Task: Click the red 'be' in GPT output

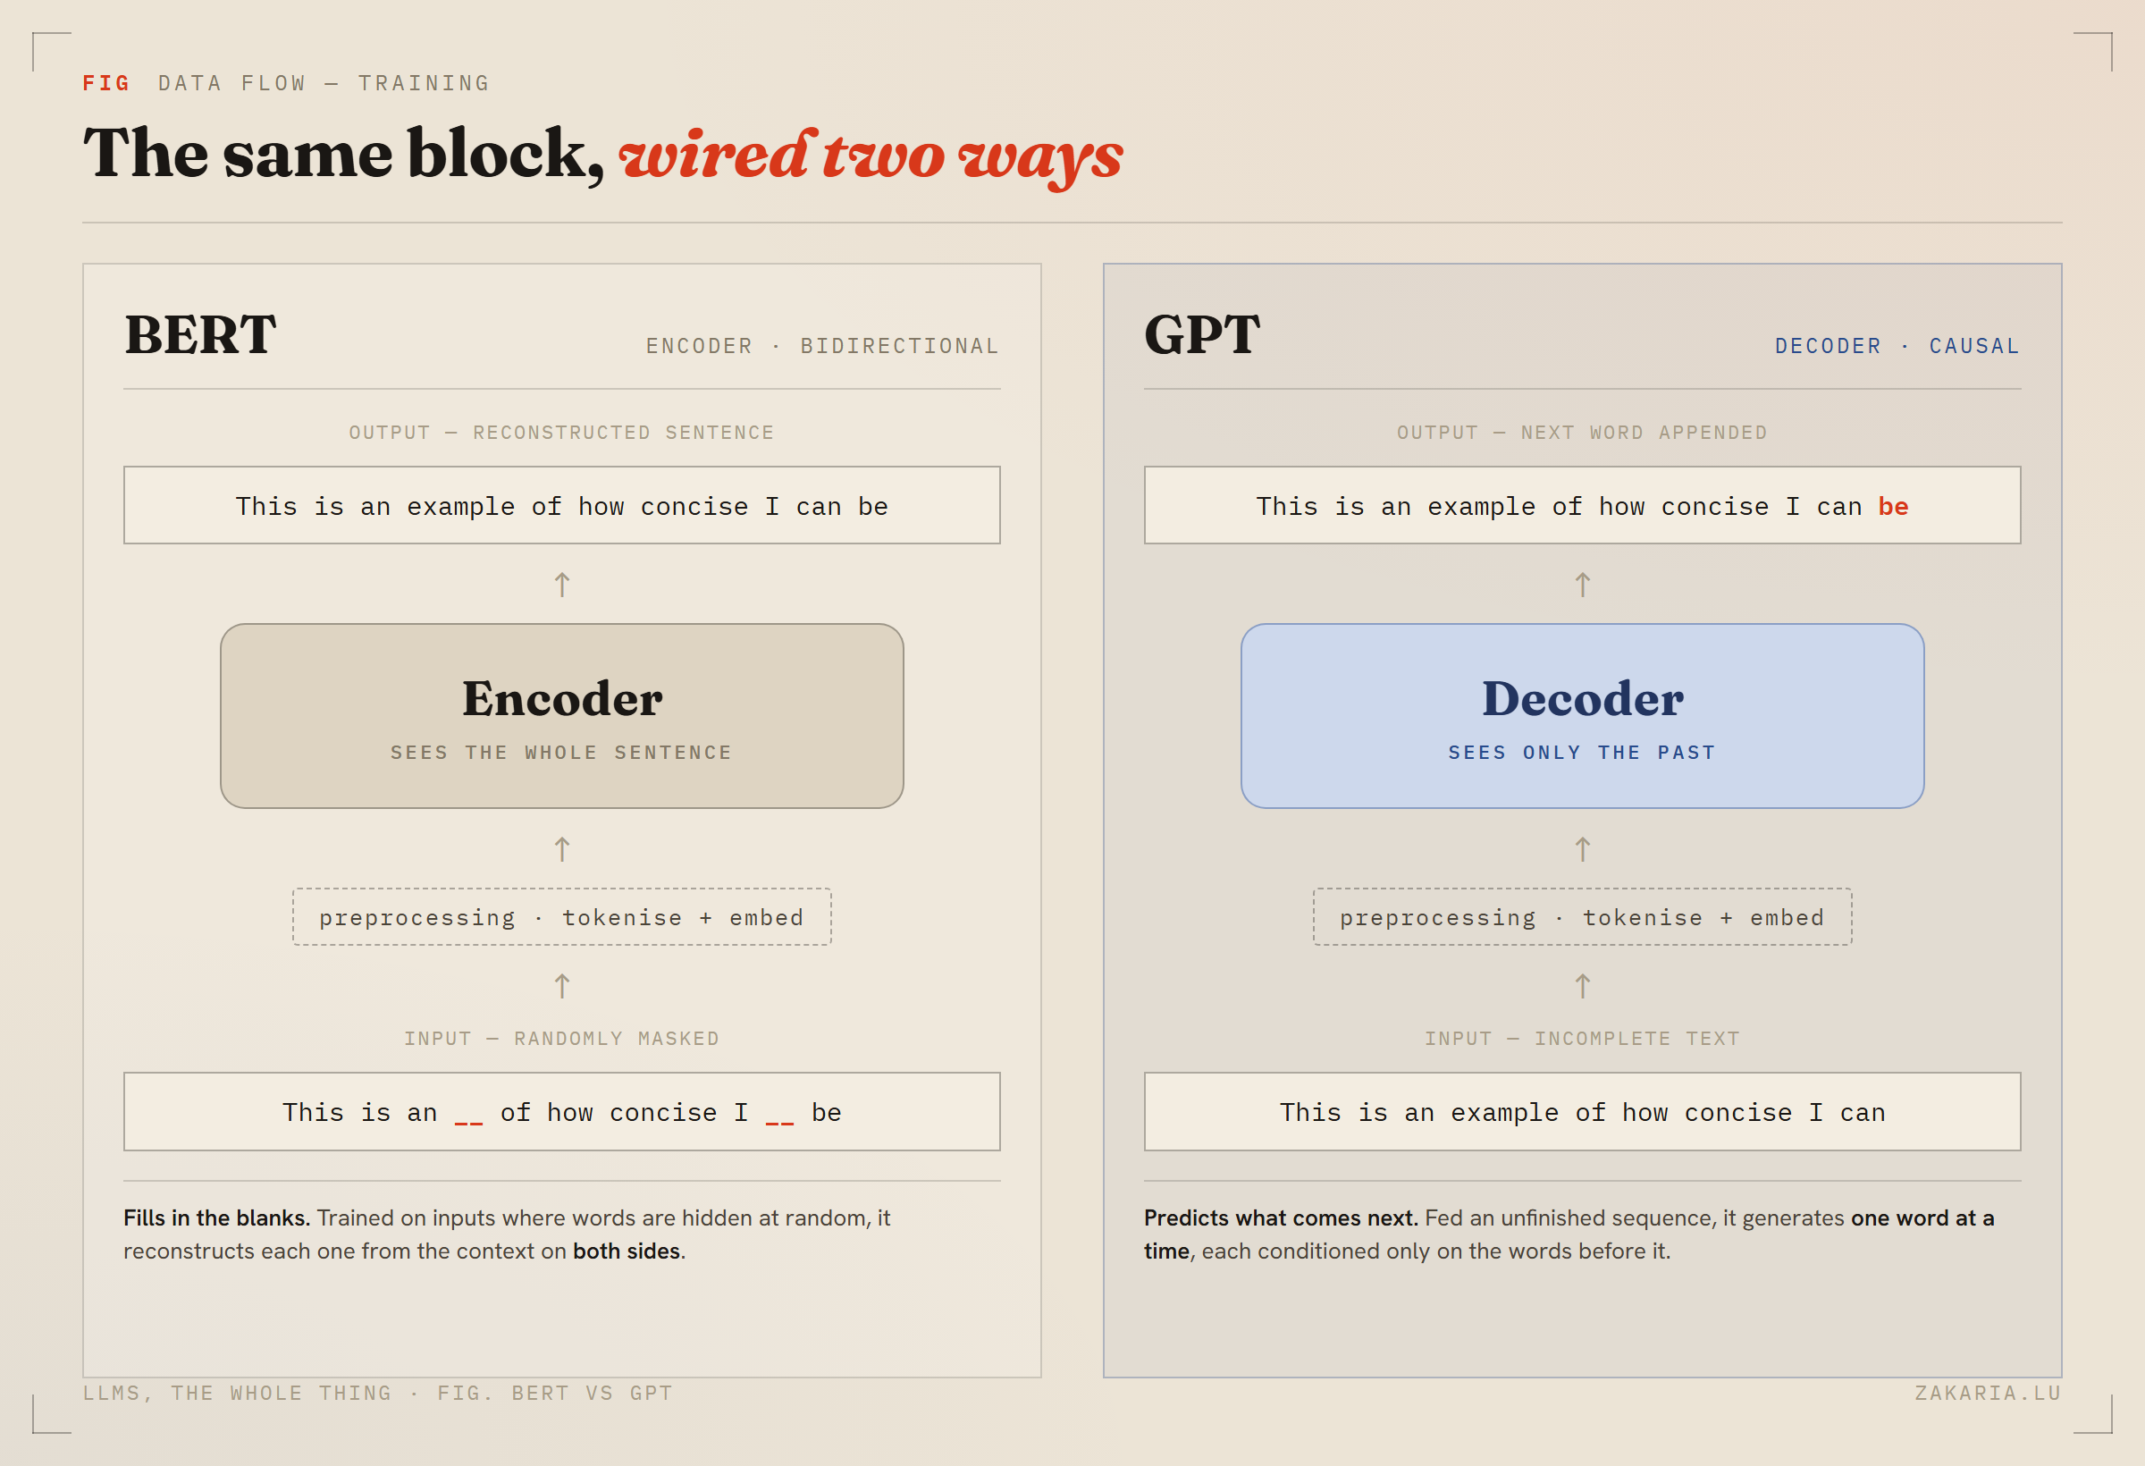Action: click(1893, 507)
